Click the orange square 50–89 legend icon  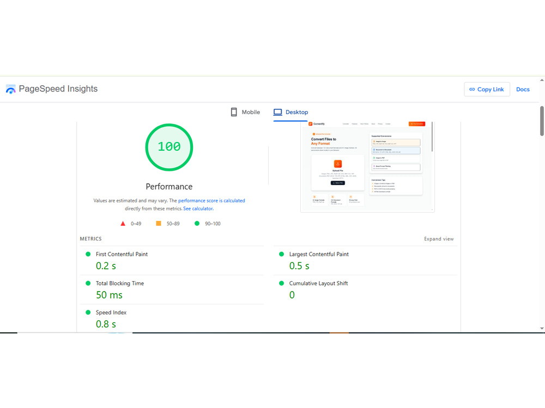(159, 224)
